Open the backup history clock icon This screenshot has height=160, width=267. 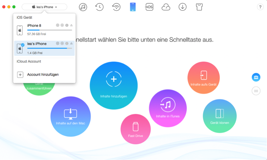(99, 7)
